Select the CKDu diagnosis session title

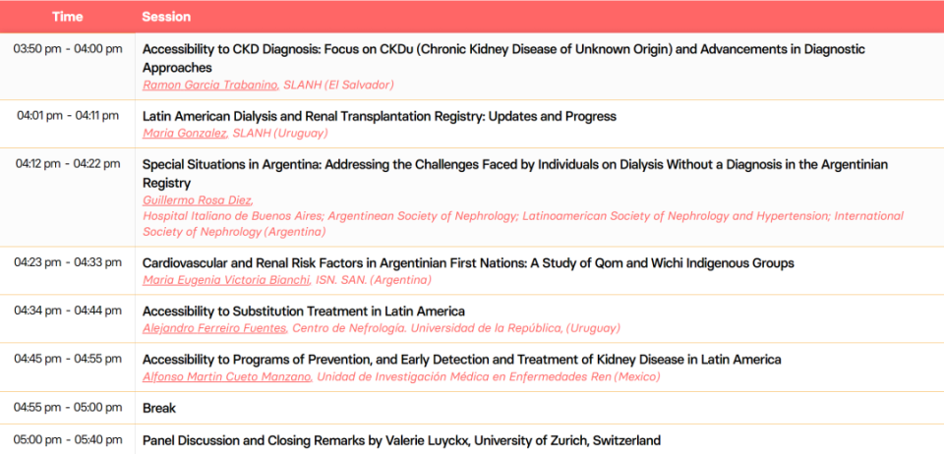point(503,58)
